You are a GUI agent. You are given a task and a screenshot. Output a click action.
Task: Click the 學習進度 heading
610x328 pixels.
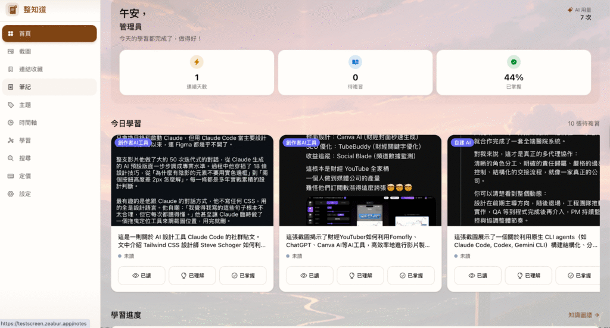point(126,315)
